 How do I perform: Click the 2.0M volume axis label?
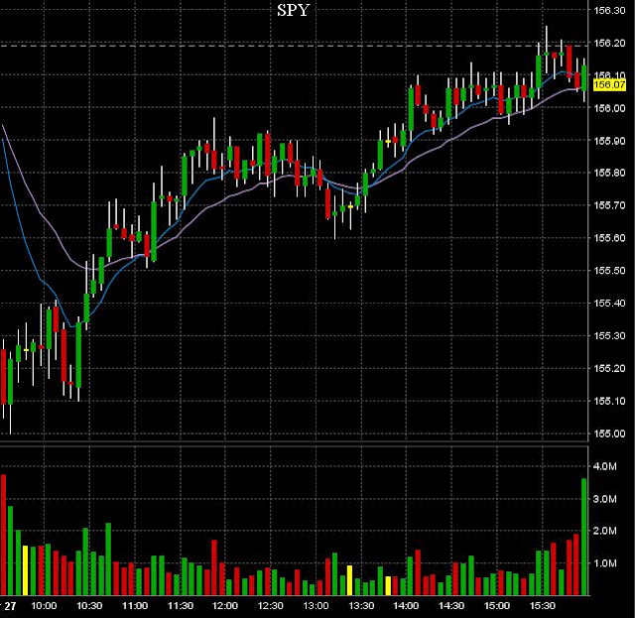(604, 531)
